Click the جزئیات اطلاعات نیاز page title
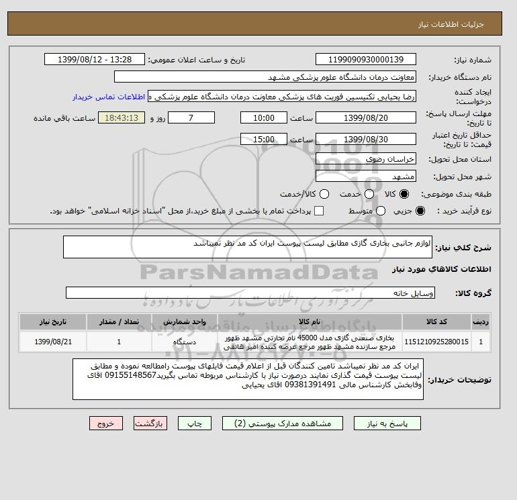Image resolution: width=517 pixels, height=500 pixels. pos(451,24)
